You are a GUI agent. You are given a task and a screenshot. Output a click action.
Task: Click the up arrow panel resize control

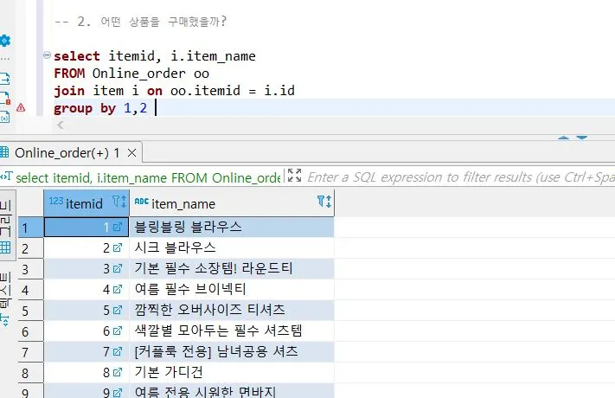click(x=564, y=138)
